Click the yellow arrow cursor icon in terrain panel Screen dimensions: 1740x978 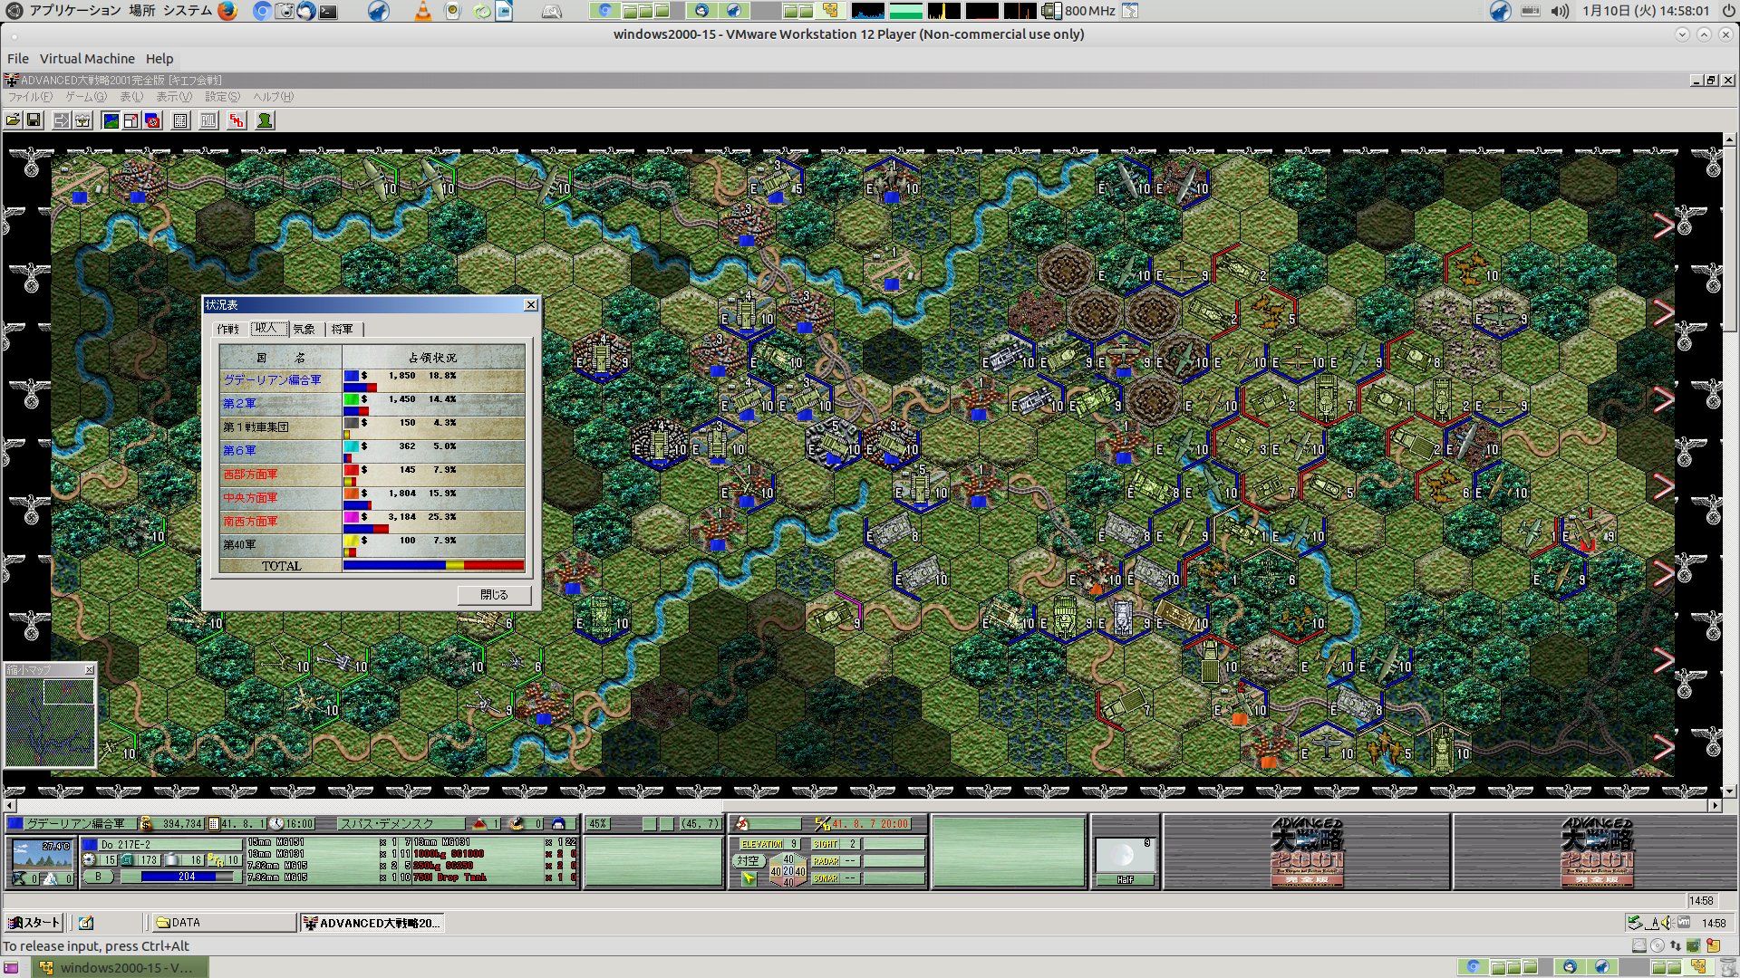748,878
